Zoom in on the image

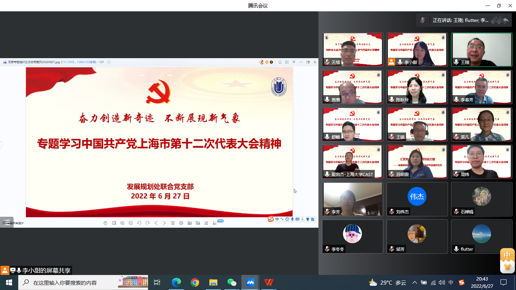point(122,223)
